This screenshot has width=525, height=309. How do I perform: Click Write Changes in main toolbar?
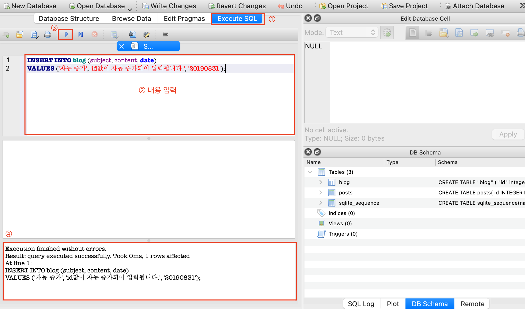coord(169,6)
